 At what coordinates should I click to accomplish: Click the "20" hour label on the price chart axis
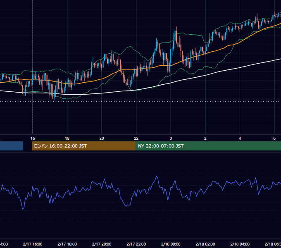102,138
